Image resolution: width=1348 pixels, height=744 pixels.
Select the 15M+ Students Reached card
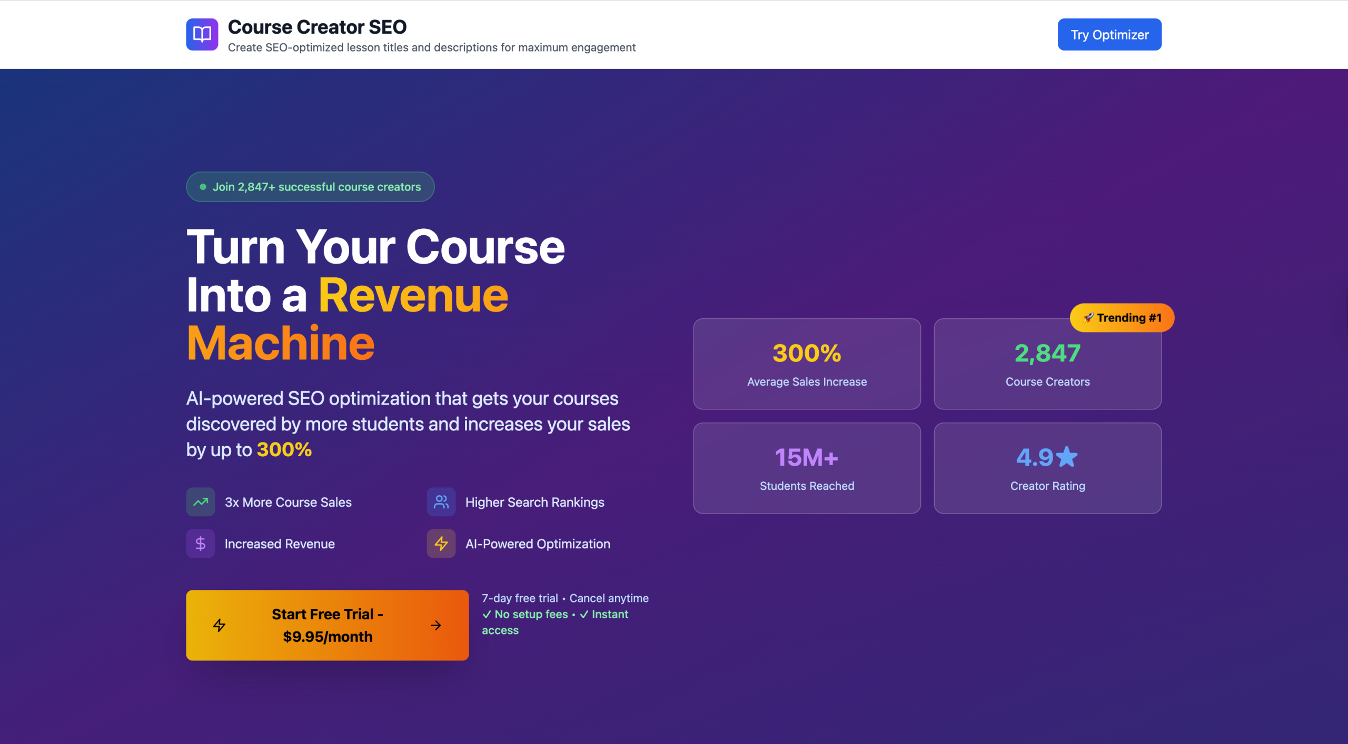[807, 468]
